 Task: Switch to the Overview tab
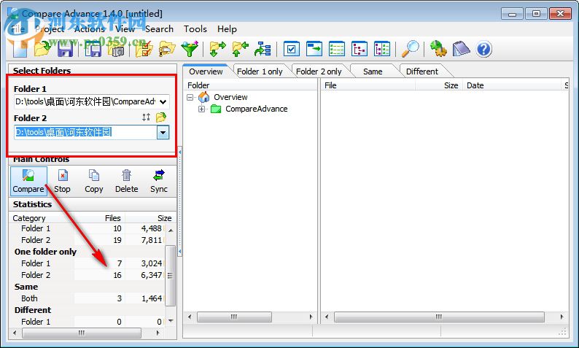(206, 71)
